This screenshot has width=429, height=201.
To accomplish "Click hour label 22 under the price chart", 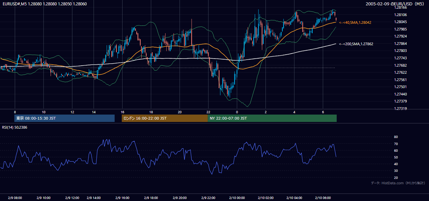I will pos(208,112).
